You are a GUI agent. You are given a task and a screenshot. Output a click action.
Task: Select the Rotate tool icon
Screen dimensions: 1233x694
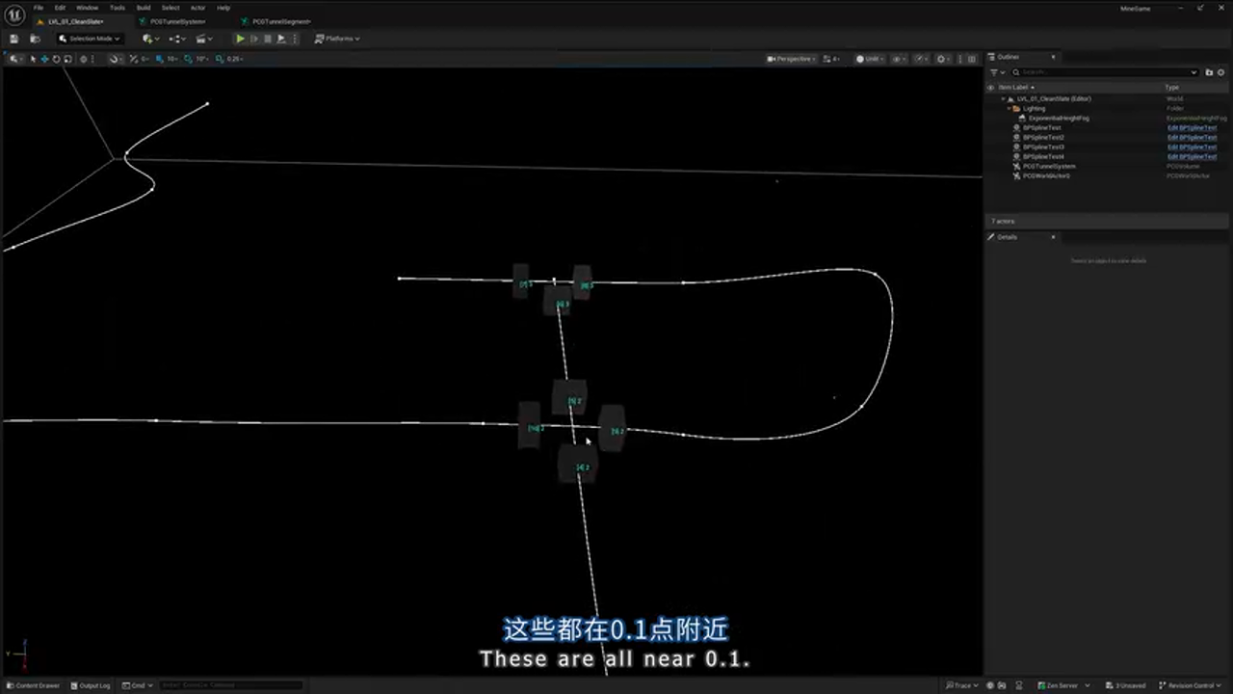(x=56, y=59)
